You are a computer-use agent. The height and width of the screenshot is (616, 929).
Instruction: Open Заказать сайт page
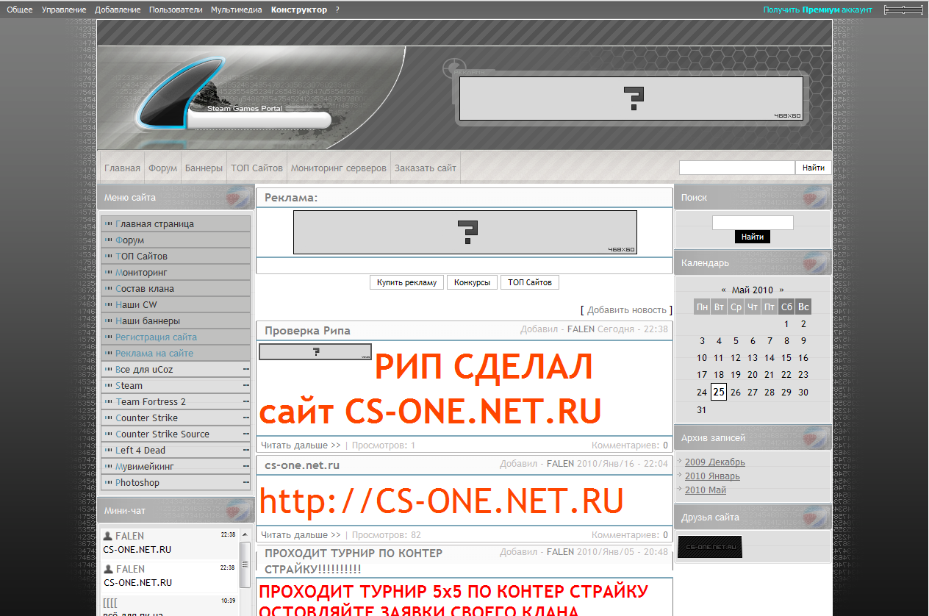pos(426,168)
